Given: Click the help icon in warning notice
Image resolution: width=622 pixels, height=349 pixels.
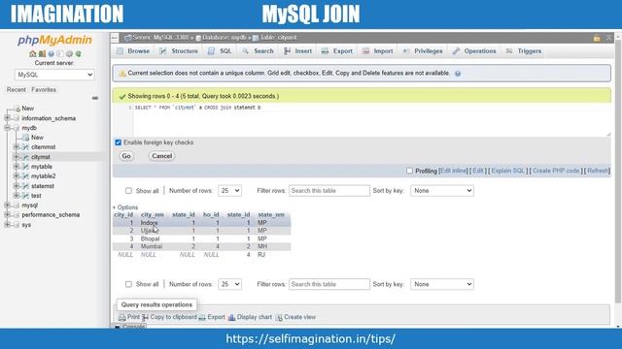Looking at the screenshot, I should (458, 74).
